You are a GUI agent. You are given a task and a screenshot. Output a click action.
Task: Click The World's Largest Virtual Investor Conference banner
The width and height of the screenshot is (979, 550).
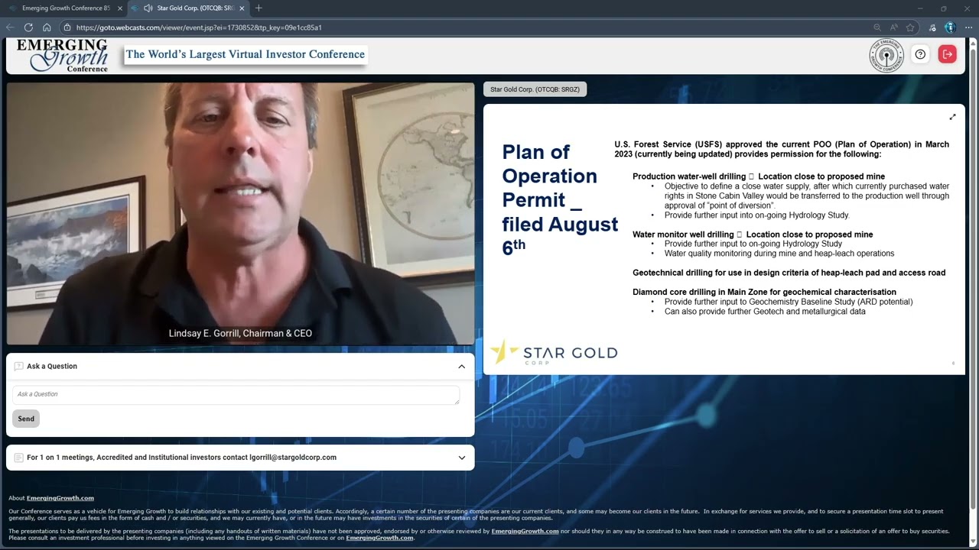pyautogui.click(x=245, y=54)
